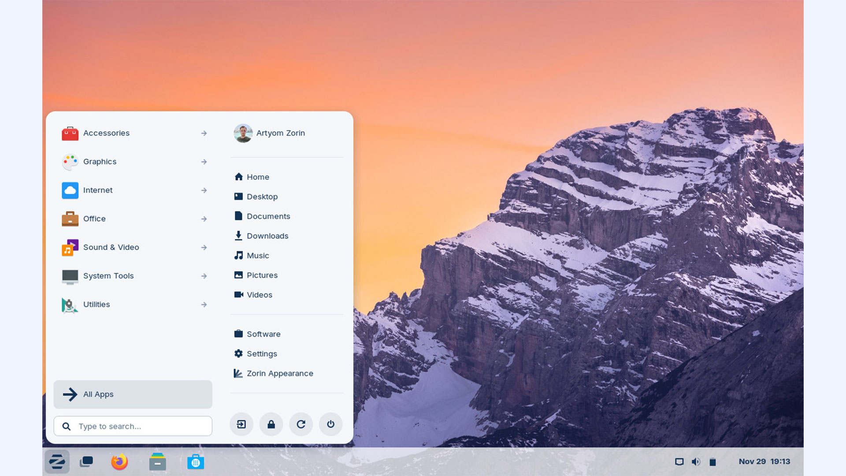Image resolution: width=846 pixels, height=476 pixels.
Task: Open Zorin Appearance
Action: point(286,373)
